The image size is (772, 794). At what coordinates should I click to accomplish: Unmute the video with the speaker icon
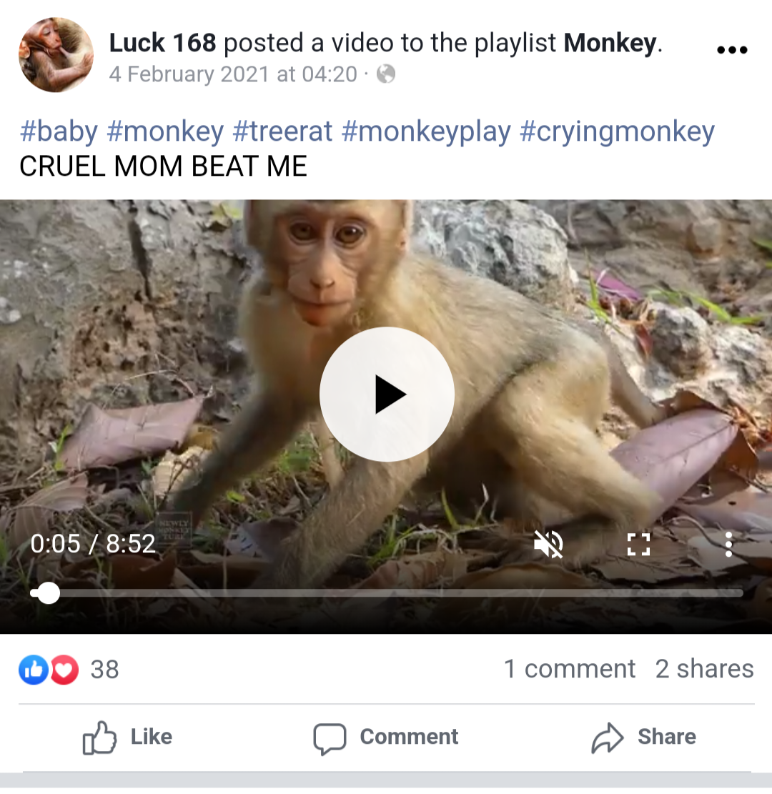click(548, 545)
